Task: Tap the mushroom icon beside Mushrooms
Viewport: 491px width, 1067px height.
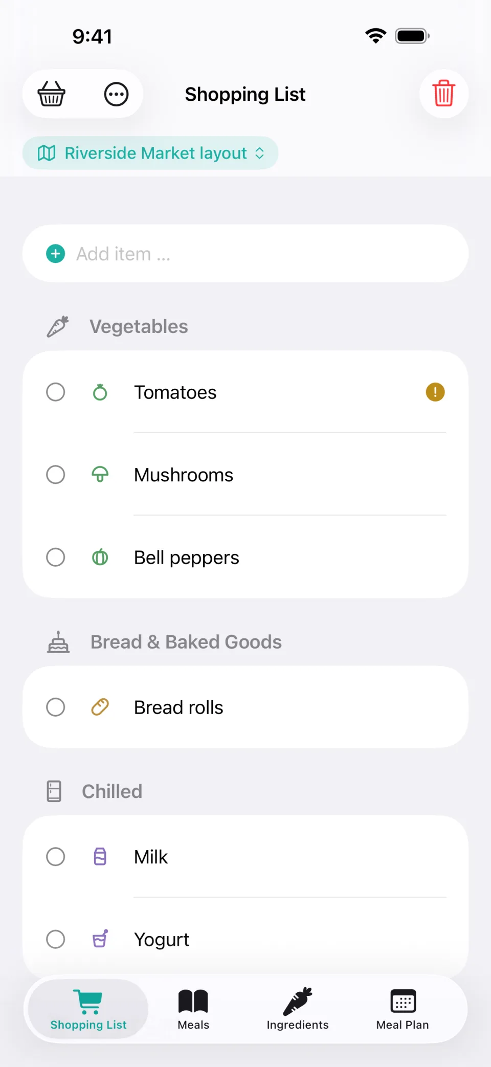Action: tap(100, 475)
